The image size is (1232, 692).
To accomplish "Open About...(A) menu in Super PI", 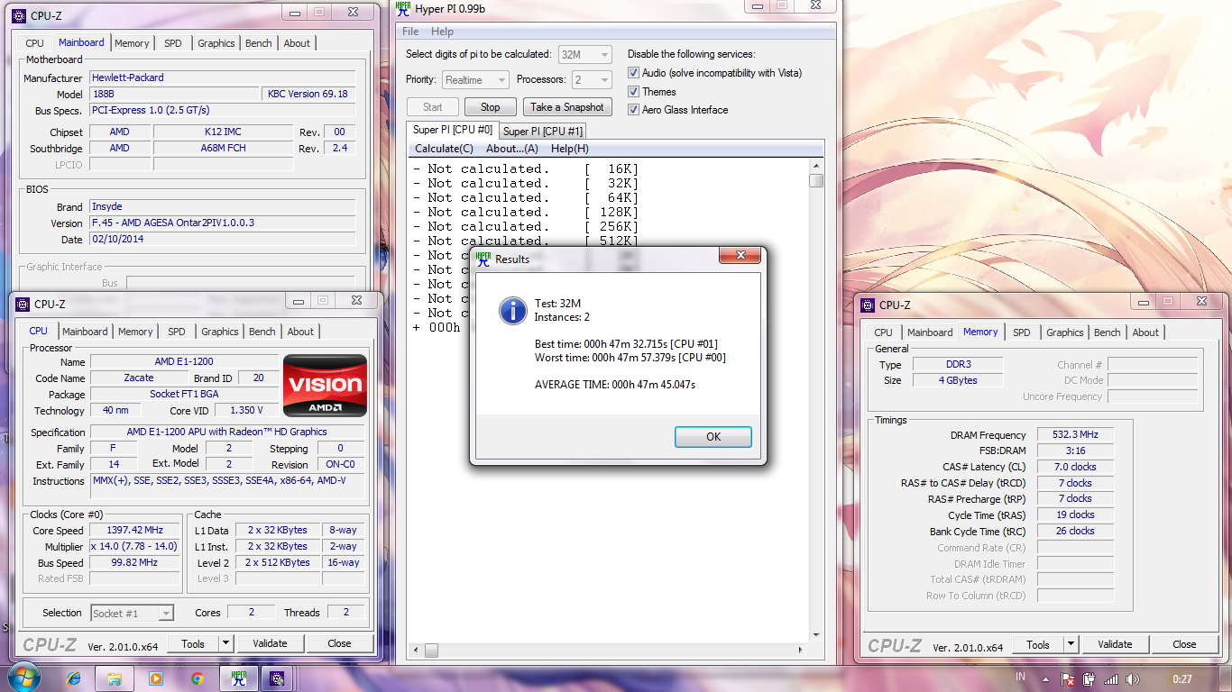I will 511,149.
